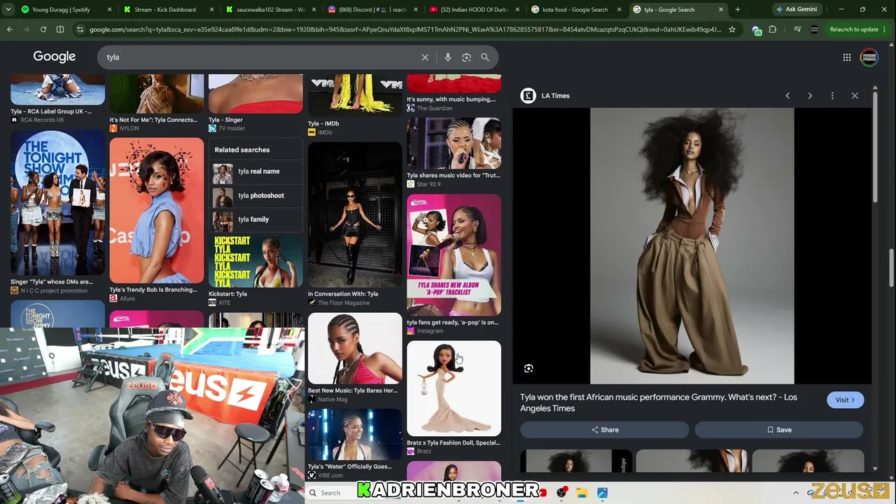Open the Extensions puzzle icon
The width and height of the screenshot is (896, 504).
pos(773,29)
